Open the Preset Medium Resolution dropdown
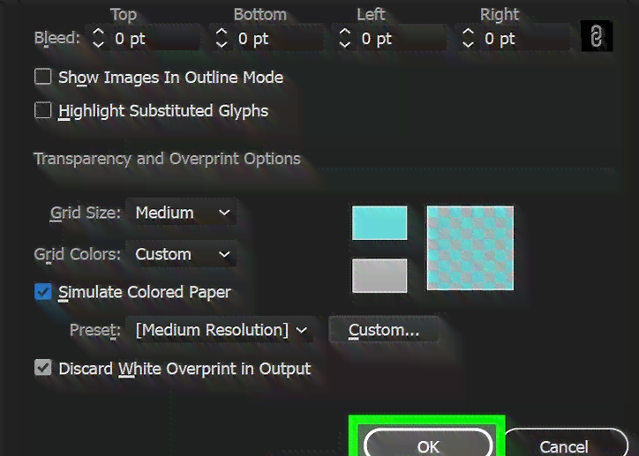 click(220, 330)
